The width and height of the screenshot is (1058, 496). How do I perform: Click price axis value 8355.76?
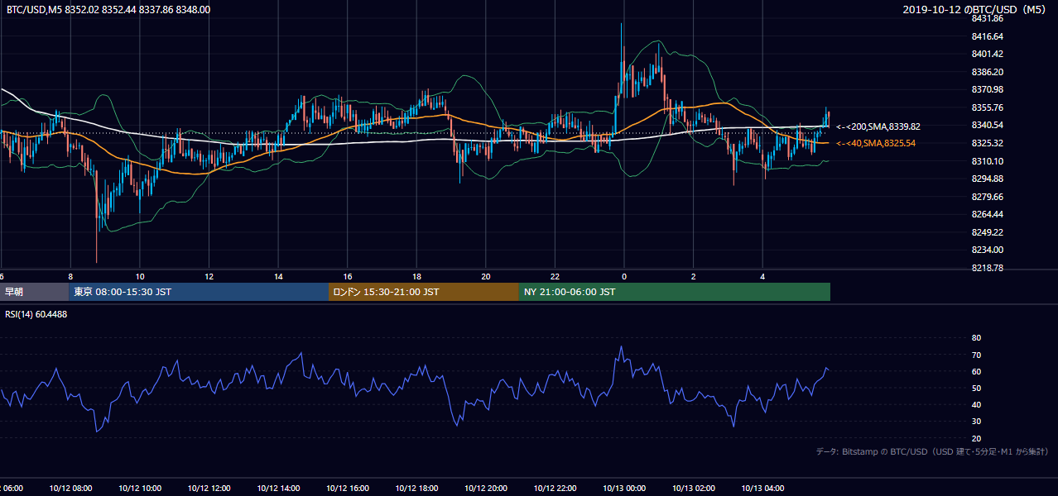(x=988, y=107)
